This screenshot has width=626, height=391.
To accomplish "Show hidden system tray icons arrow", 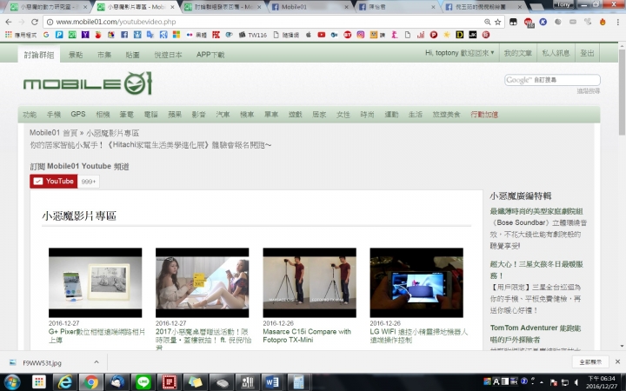I will [x=543, y=382].
